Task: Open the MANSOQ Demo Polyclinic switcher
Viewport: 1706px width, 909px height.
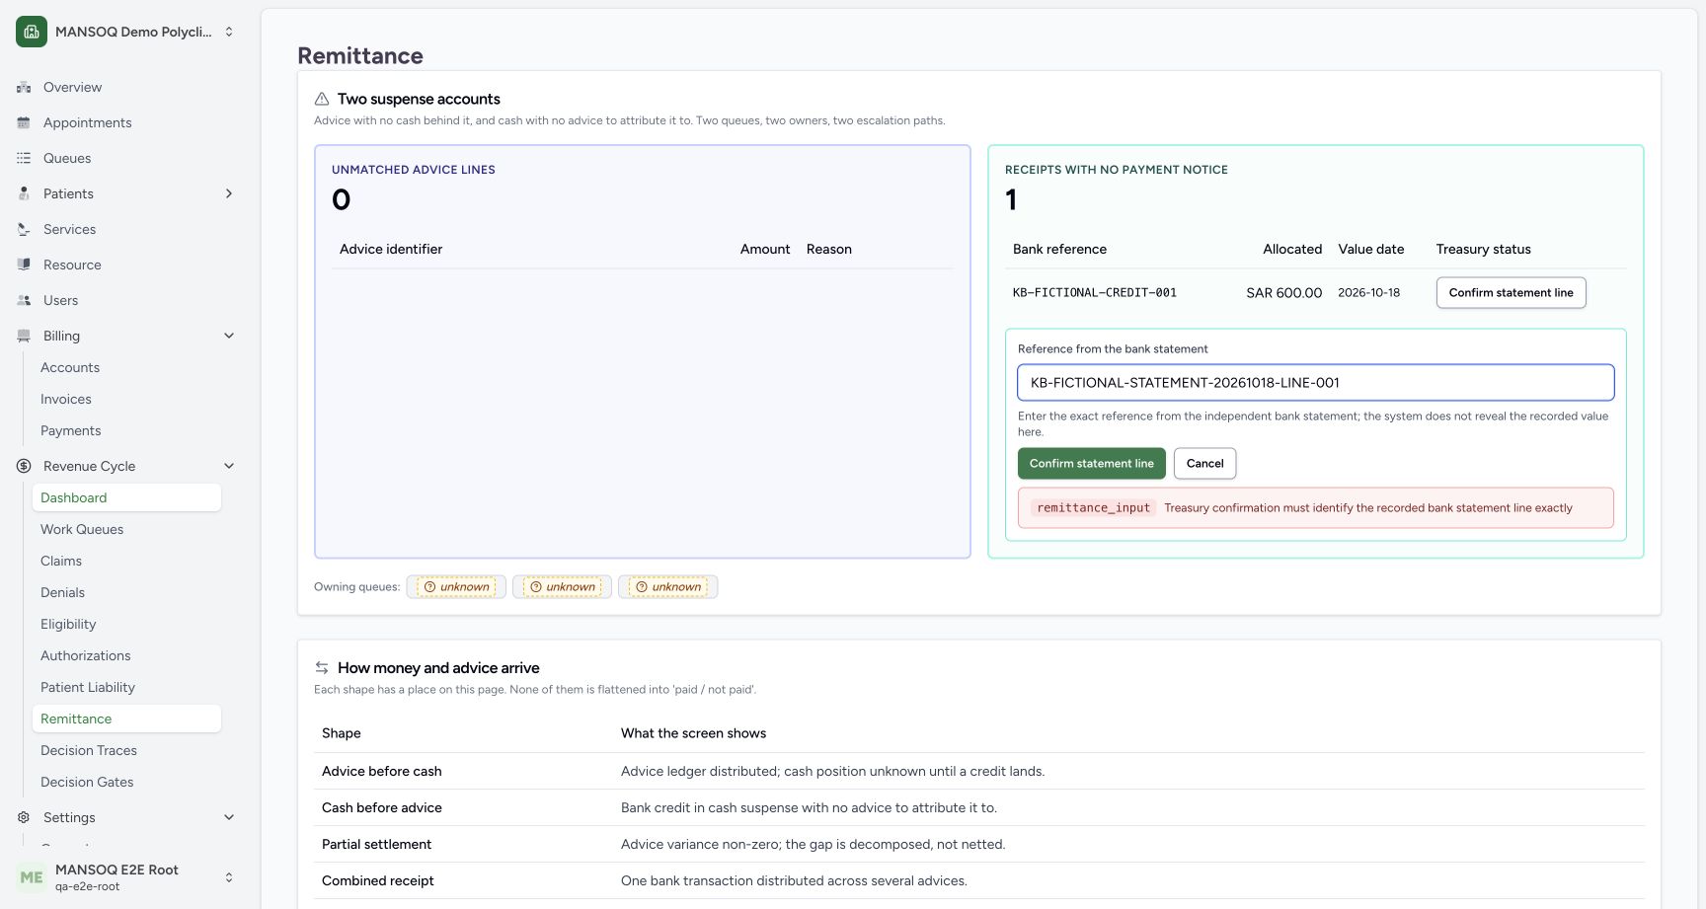Action: click(x=126, y=32)
